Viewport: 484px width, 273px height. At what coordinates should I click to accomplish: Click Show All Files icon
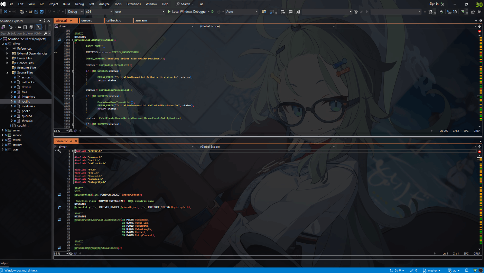click(31, 27)
